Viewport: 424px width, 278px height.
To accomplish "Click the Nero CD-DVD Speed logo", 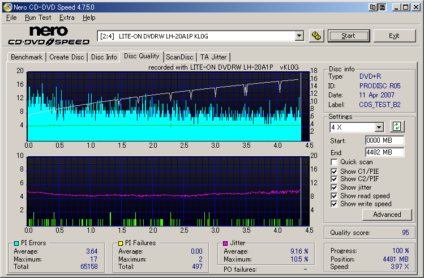I will [49, 36].
